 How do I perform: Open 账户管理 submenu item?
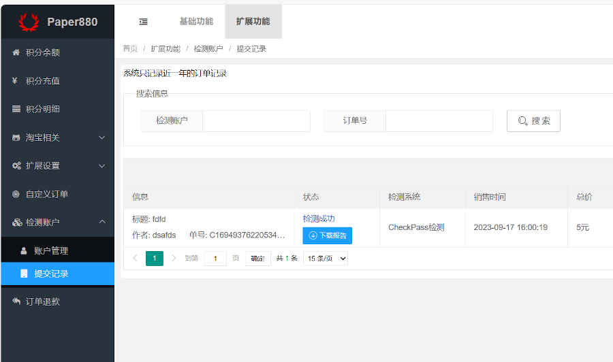point(57,250)
